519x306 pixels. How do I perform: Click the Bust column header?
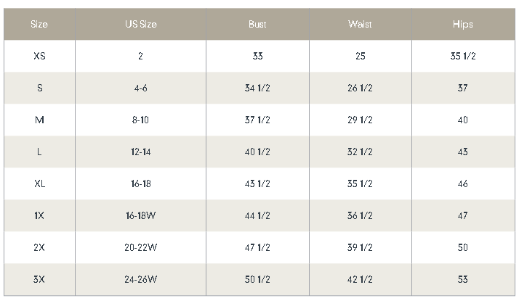(x=257, y=24)
